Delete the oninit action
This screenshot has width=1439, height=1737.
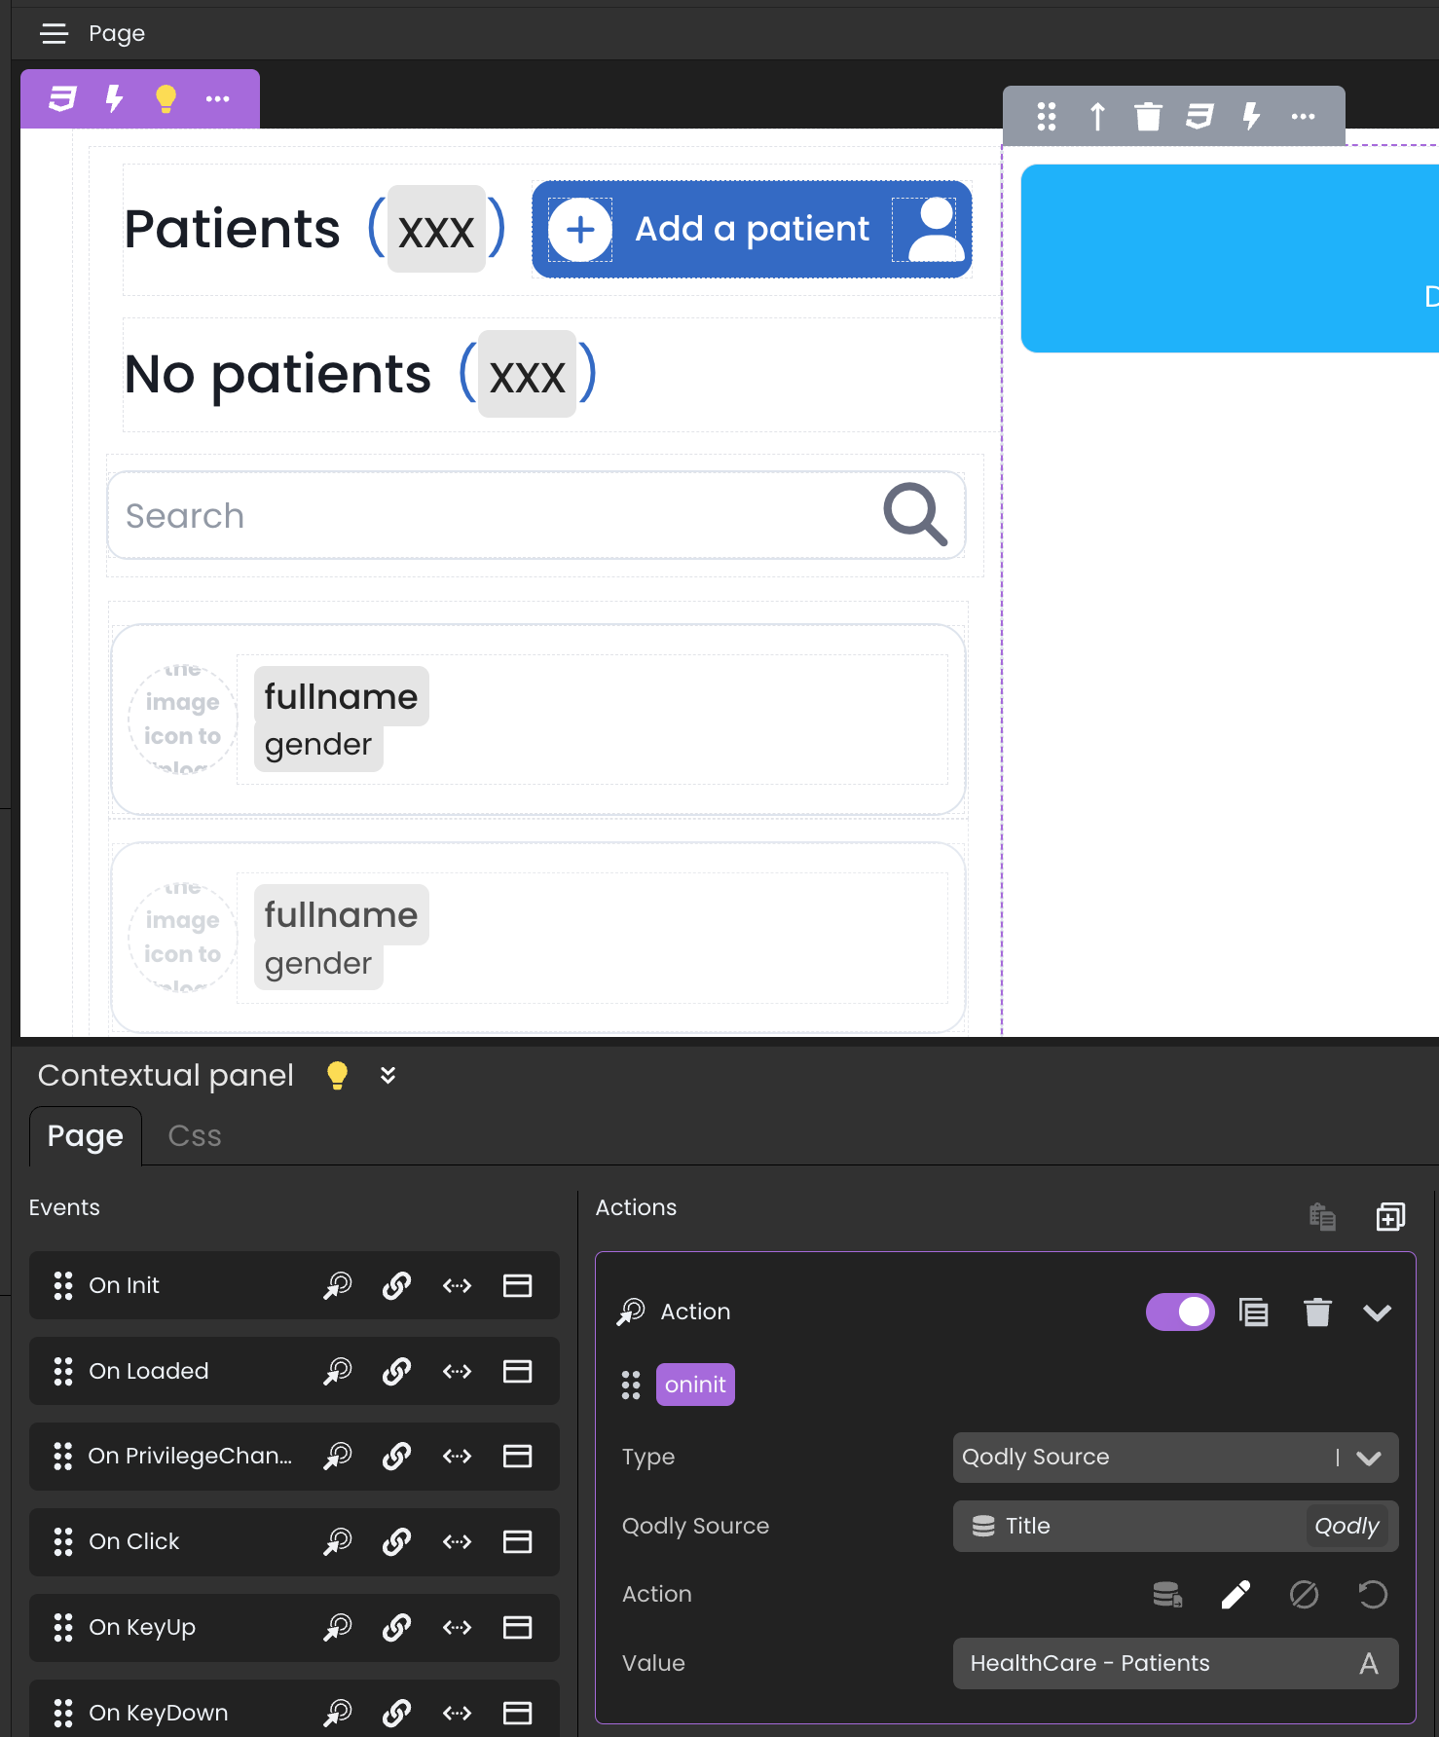click(1316, 1312)
